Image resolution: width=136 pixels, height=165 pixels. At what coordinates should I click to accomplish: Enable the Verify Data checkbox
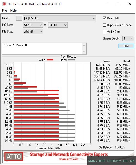click(104, 32)
